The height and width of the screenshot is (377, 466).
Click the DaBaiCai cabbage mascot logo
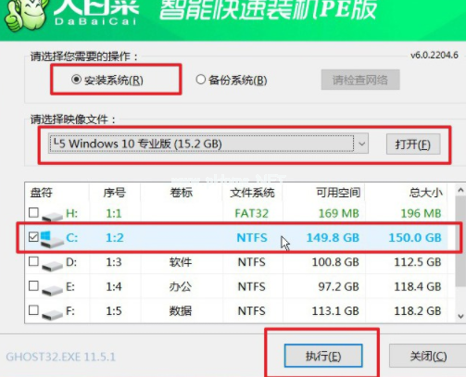click(26, 14)
